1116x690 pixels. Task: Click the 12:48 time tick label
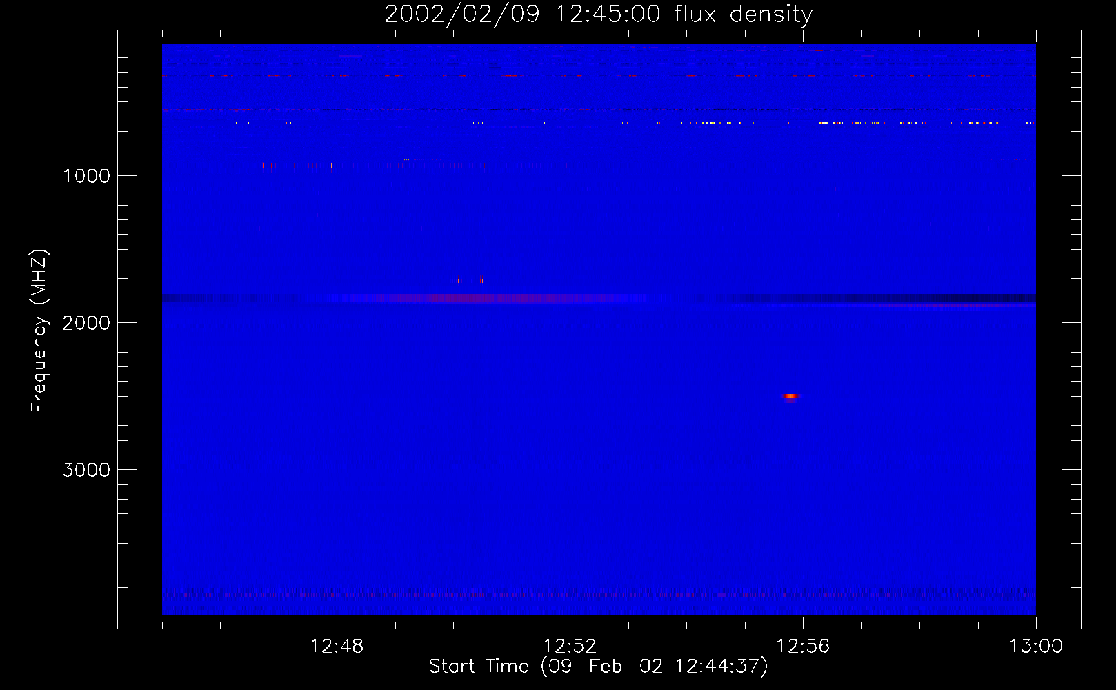[x=337, y=647]
